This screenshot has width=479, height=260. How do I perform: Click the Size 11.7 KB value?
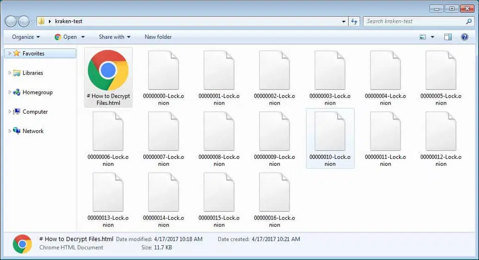point(163,248)
